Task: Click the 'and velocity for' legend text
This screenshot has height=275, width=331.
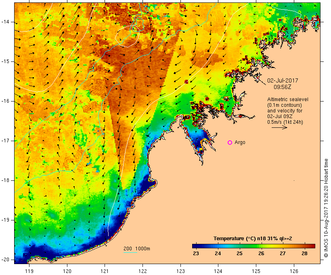Action: pyautogui.click(x=285, y=111)
